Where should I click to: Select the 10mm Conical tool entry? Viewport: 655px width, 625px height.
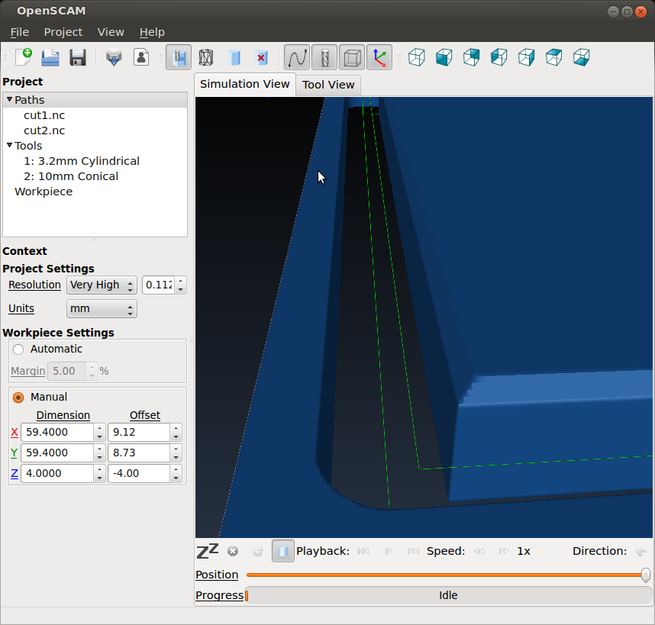point(71,176)
